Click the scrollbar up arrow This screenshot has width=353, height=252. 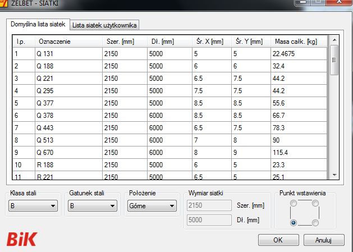[x=334, y=40]
